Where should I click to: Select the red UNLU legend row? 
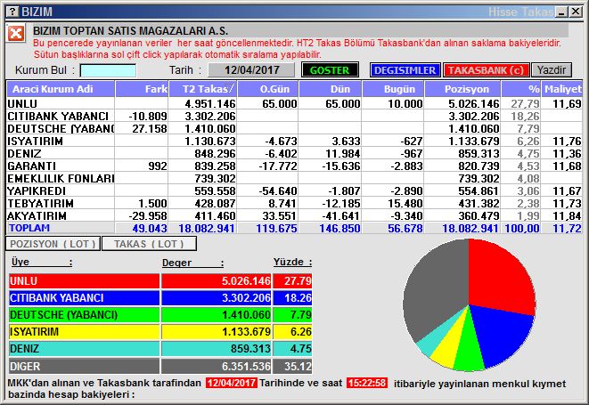[x=84, y=280]
